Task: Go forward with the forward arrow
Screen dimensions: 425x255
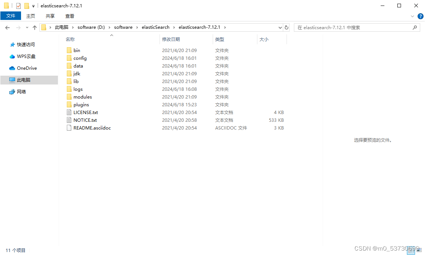Action: pyautogui.click(x=18, y=27)
